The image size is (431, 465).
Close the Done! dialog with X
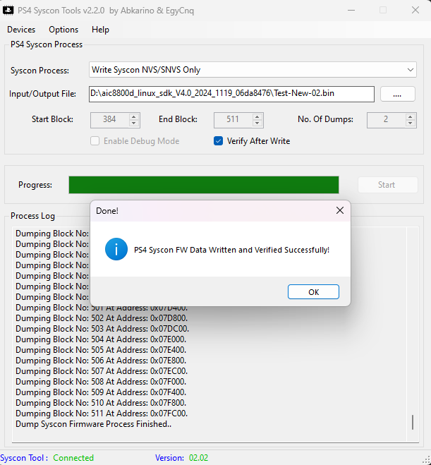tap(339, 210)
